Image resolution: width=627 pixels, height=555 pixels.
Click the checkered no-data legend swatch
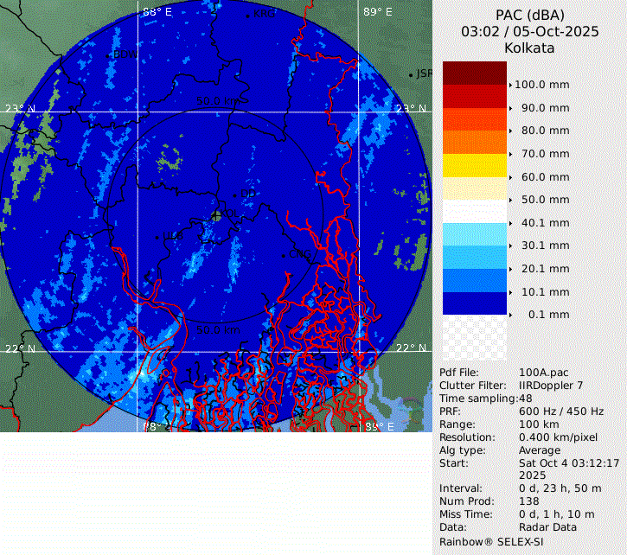click(x=474, y=338)
